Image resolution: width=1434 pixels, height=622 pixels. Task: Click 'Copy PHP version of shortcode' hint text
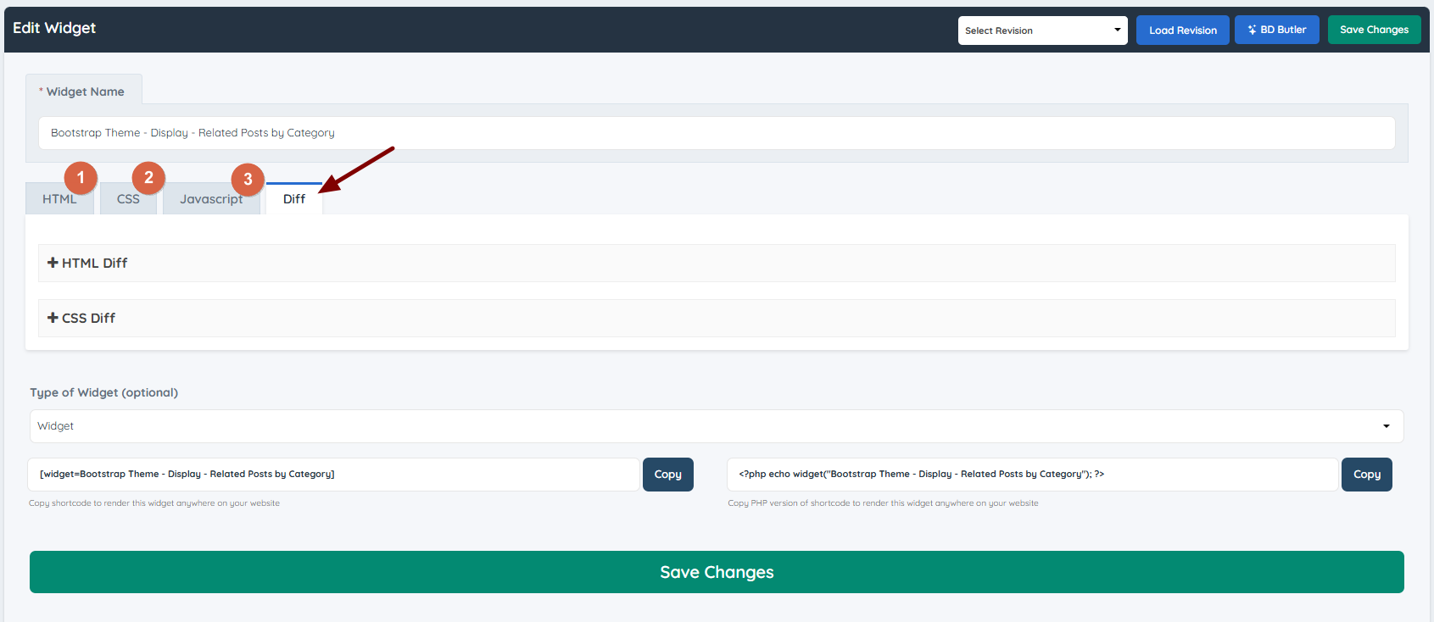click(883, 503)
